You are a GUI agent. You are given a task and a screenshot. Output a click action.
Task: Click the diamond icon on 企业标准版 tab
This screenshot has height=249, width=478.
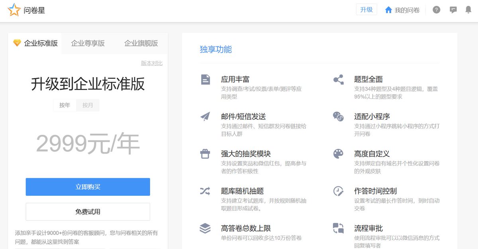(17, 43)
